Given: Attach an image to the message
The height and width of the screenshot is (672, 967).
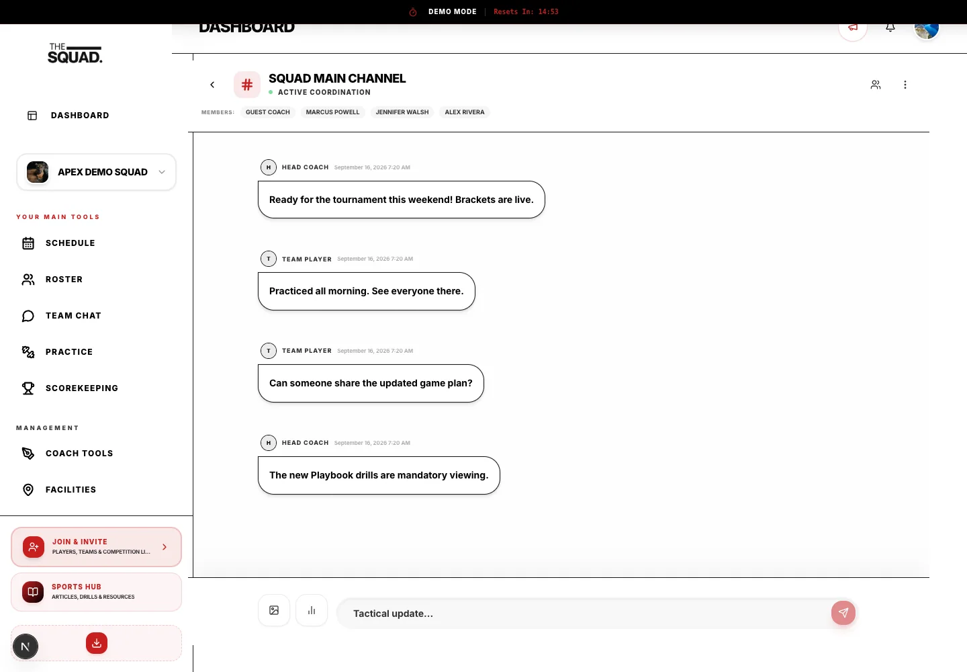Looking at the screenshot, I should [274, 610].
